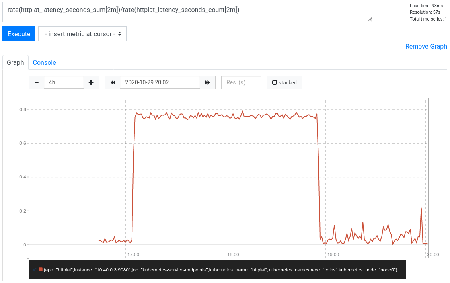
Task: Click the plus icon to grow range
Action: coord(91,82)
